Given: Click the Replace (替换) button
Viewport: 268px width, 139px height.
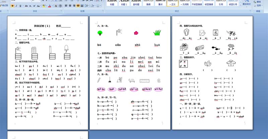Looking at the screenshot, I should (x=257, y=2).
